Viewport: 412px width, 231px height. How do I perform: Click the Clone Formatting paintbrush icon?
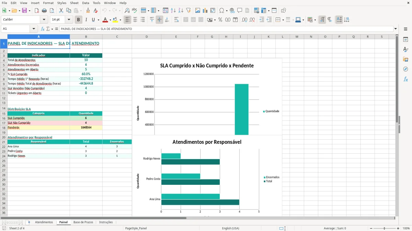coord(88,11)
